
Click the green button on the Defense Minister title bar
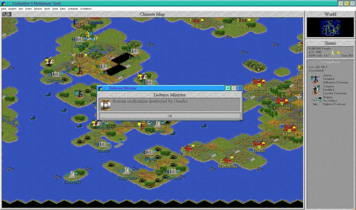pyautogui.click(x=228, y=88)
